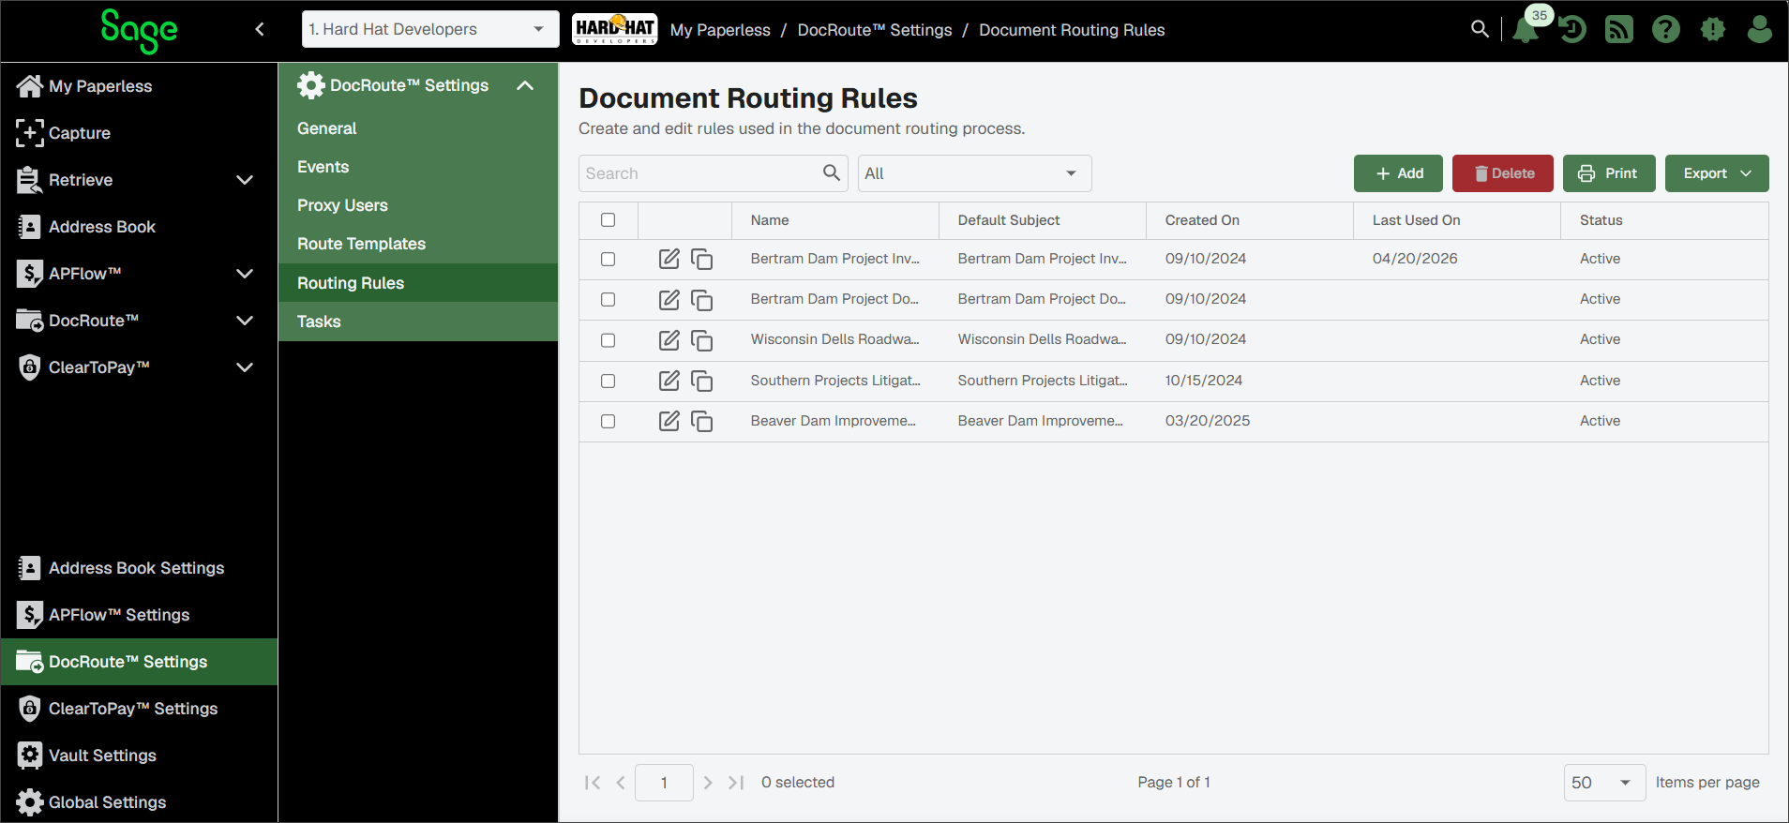Check the Bertram Dam Project Inv row checkbox
The height and width of the screenshot is (823, 1789).
pos(609,259)
